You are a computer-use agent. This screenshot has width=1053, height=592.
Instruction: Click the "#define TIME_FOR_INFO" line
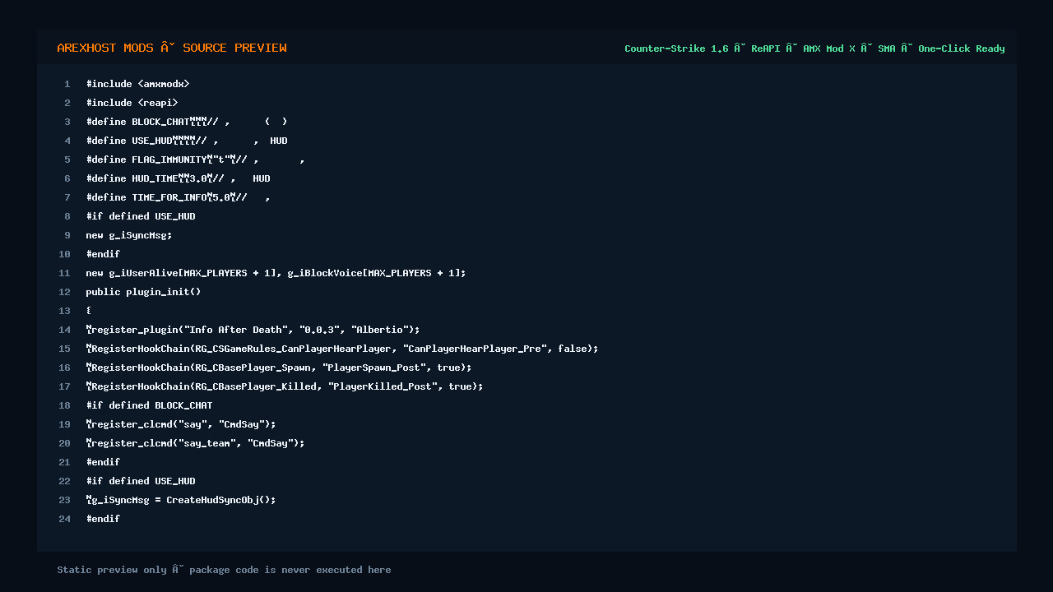[179, 197]
